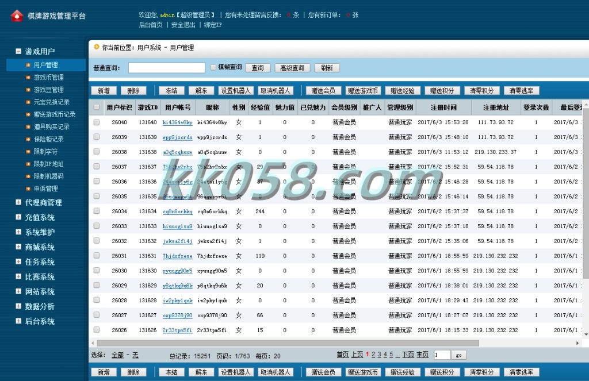Click the scroll right arrow below table

577,343
